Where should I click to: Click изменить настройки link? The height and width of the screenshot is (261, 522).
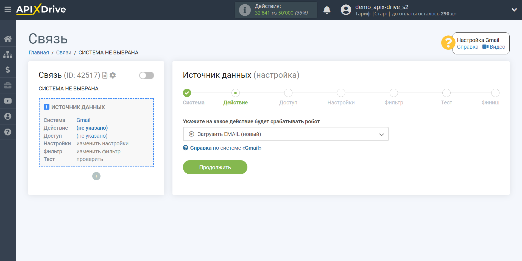coord(102,143)
